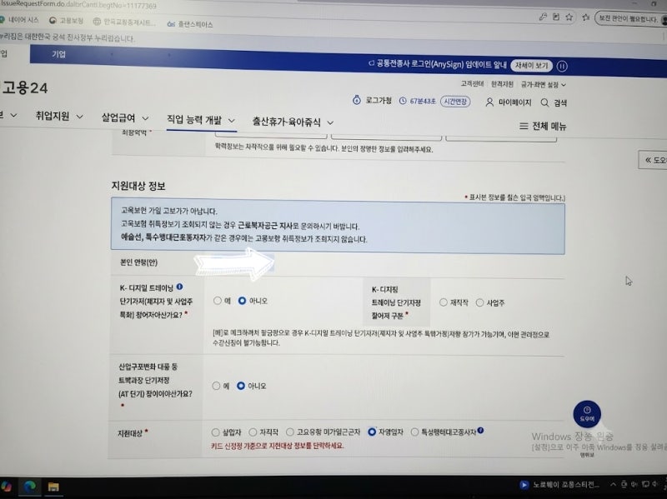Click the browser address bar URL

pyautogui.click(x=78, y=5)
